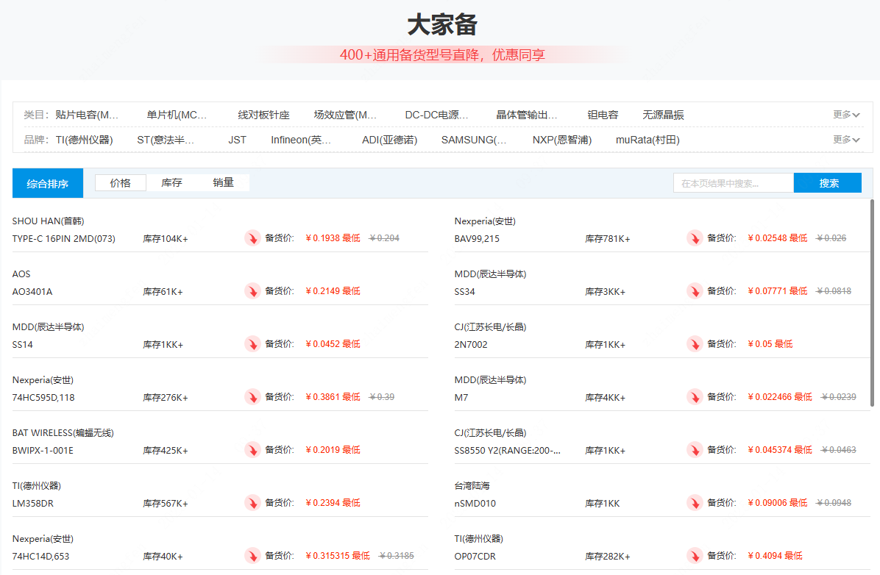Sort results by 销量
880x575 pixels.
pos(223,183)
